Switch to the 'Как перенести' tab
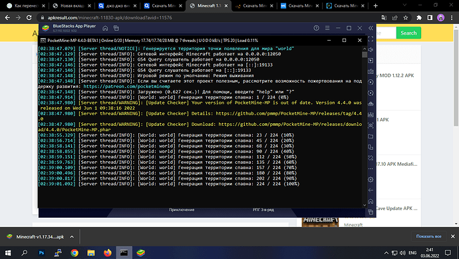 (27, 5)
